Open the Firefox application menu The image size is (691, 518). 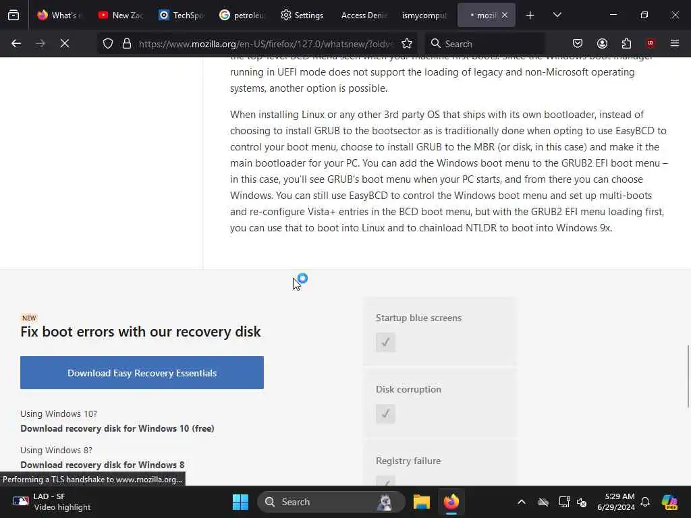[x=675, y=43]
